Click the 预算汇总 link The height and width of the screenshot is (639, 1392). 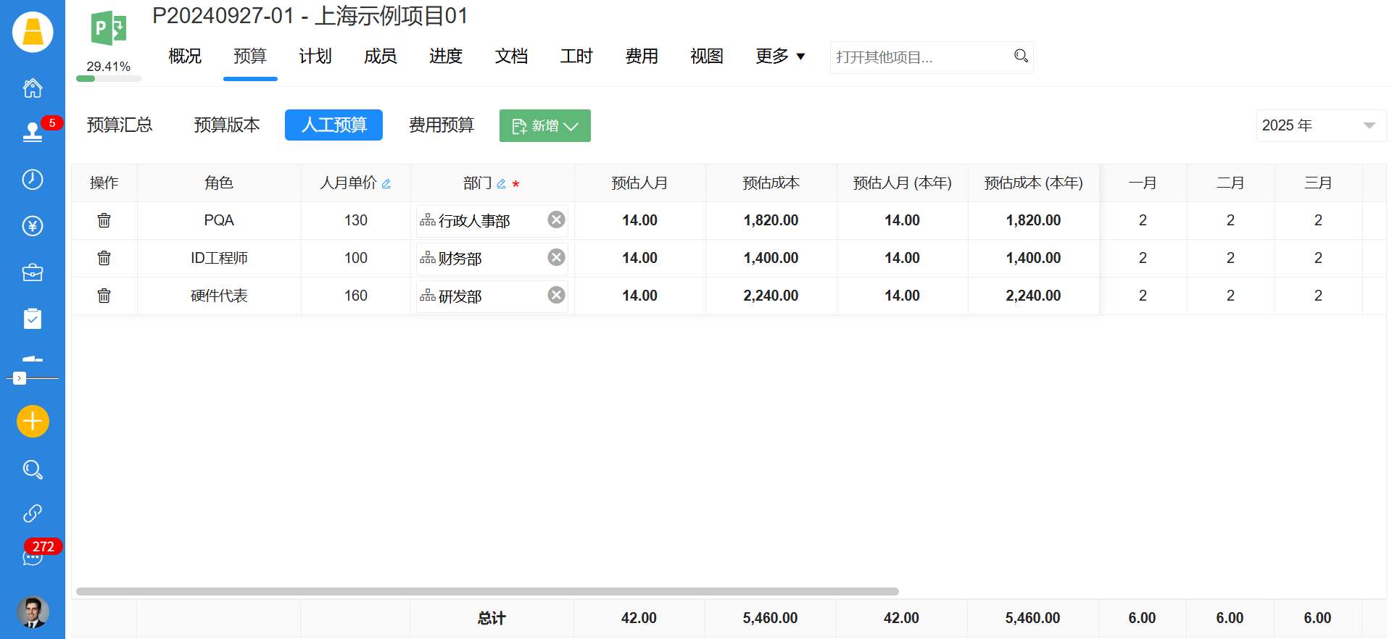120,125
